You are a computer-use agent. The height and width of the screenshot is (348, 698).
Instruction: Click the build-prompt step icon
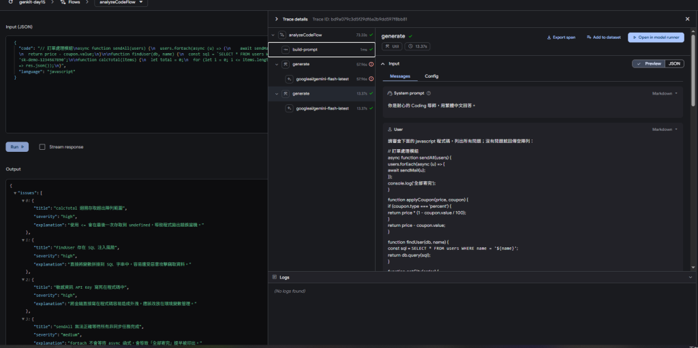[x=286, y=50]
